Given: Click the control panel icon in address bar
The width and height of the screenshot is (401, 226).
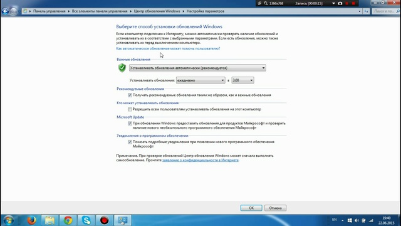Looking at the screenshot, I should point(25,11).
